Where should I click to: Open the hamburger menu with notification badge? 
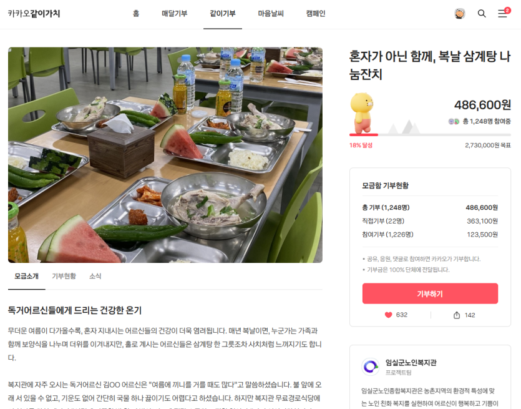tap(504, 12)
